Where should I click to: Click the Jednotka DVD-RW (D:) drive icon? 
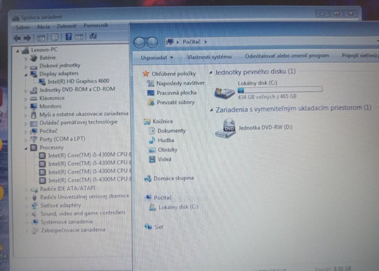coord(225,129)
